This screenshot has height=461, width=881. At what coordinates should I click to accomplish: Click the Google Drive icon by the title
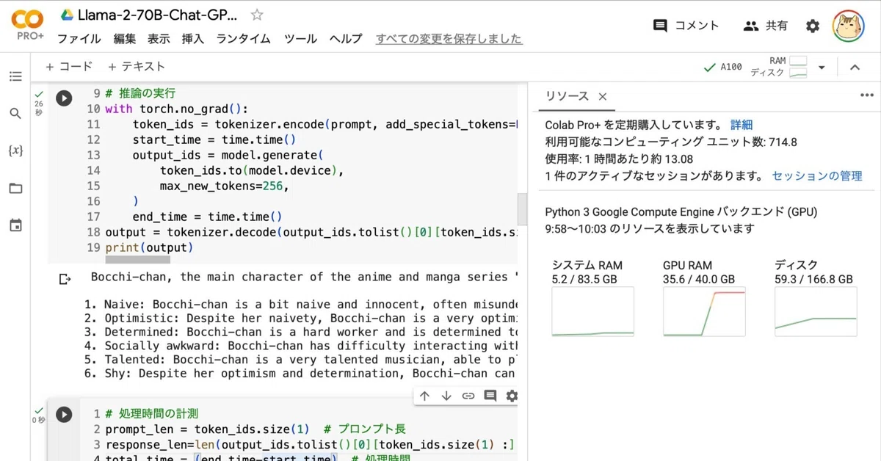coord(67,15)
